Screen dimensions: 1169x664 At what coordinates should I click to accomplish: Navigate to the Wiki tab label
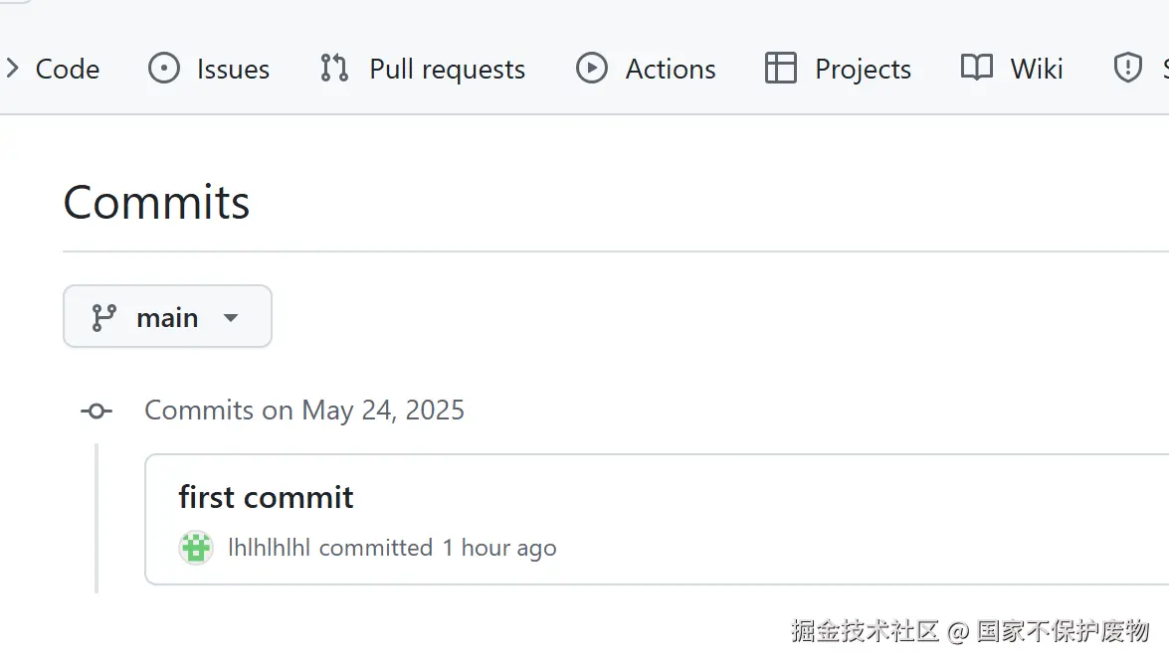pos(1037,69)
